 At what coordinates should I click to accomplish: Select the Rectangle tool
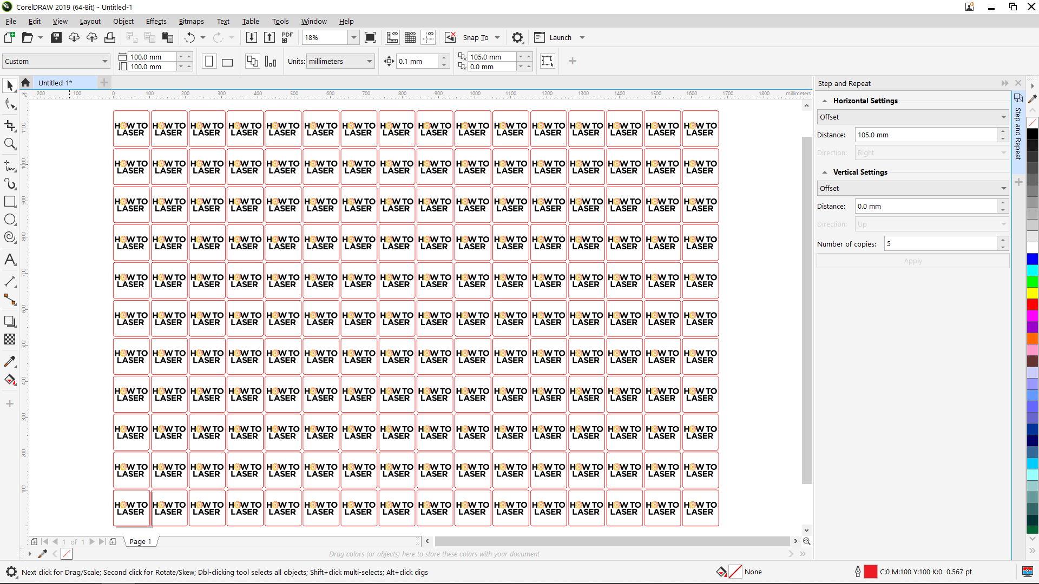click(x=10, y=202)
